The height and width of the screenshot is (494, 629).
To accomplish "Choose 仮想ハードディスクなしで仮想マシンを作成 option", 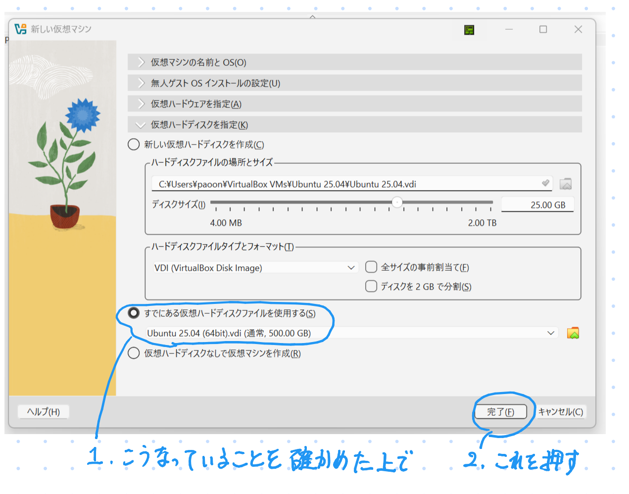I will click(x=134, y=353).
